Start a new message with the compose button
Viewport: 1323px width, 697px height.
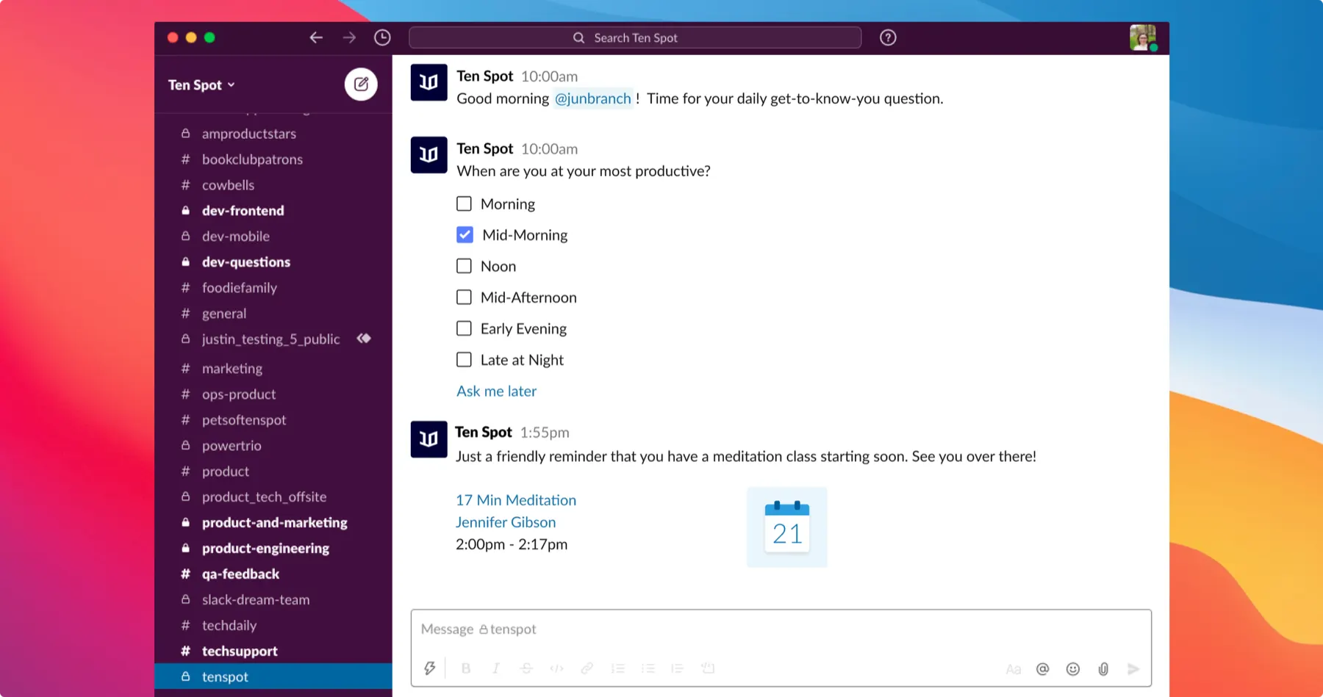[361, 84]
